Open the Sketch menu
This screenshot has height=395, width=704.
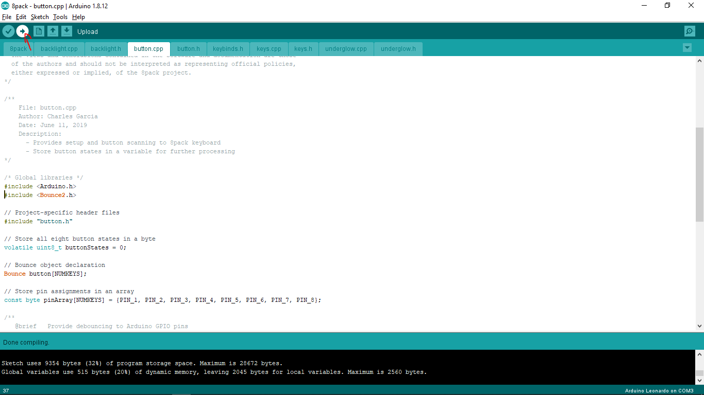(x=40, y=17)
